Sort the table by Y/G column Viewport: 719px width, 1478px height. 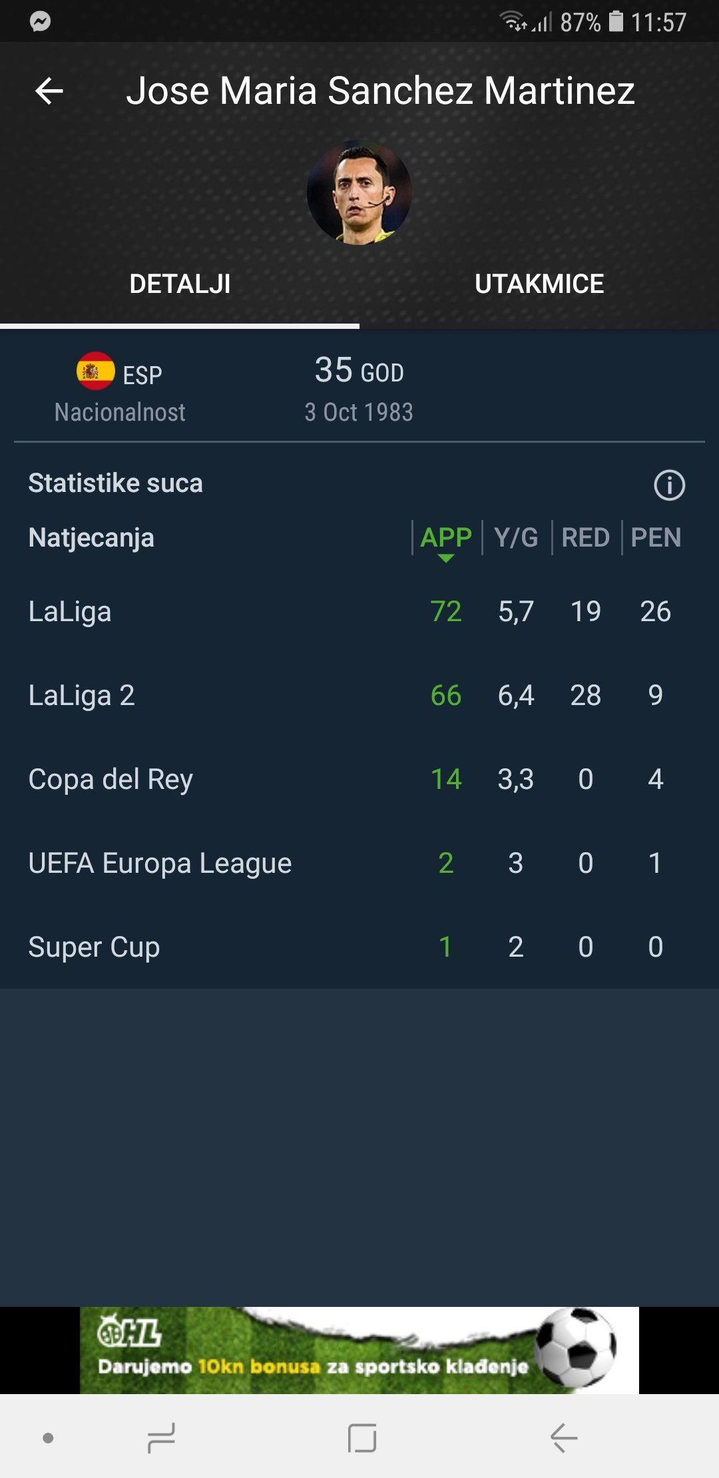click(516, 538)
